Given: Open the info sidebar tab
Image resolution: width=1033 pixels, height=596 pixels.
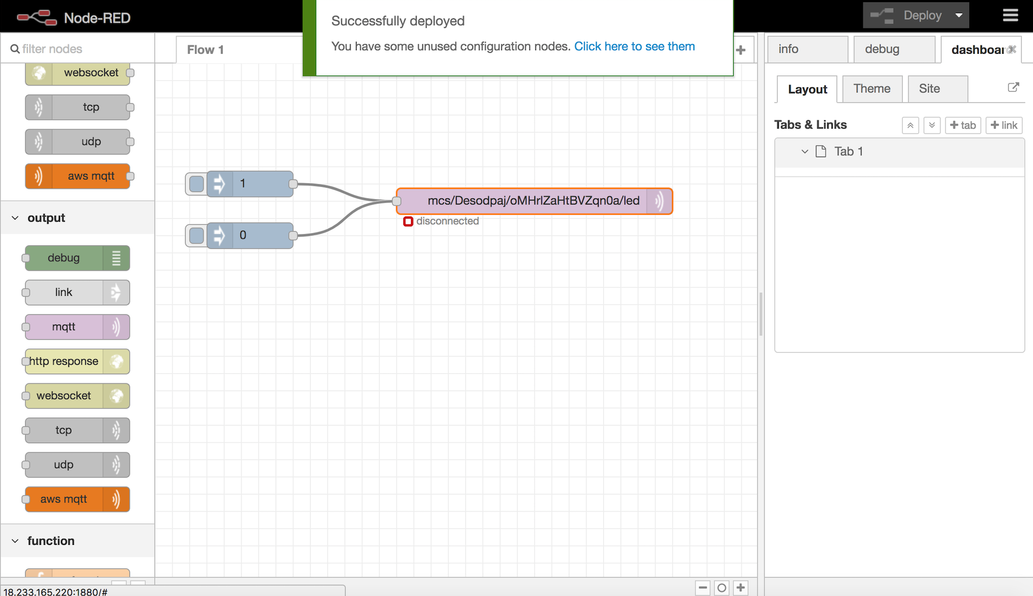Looking at the screenshot, I should [808, 49].
